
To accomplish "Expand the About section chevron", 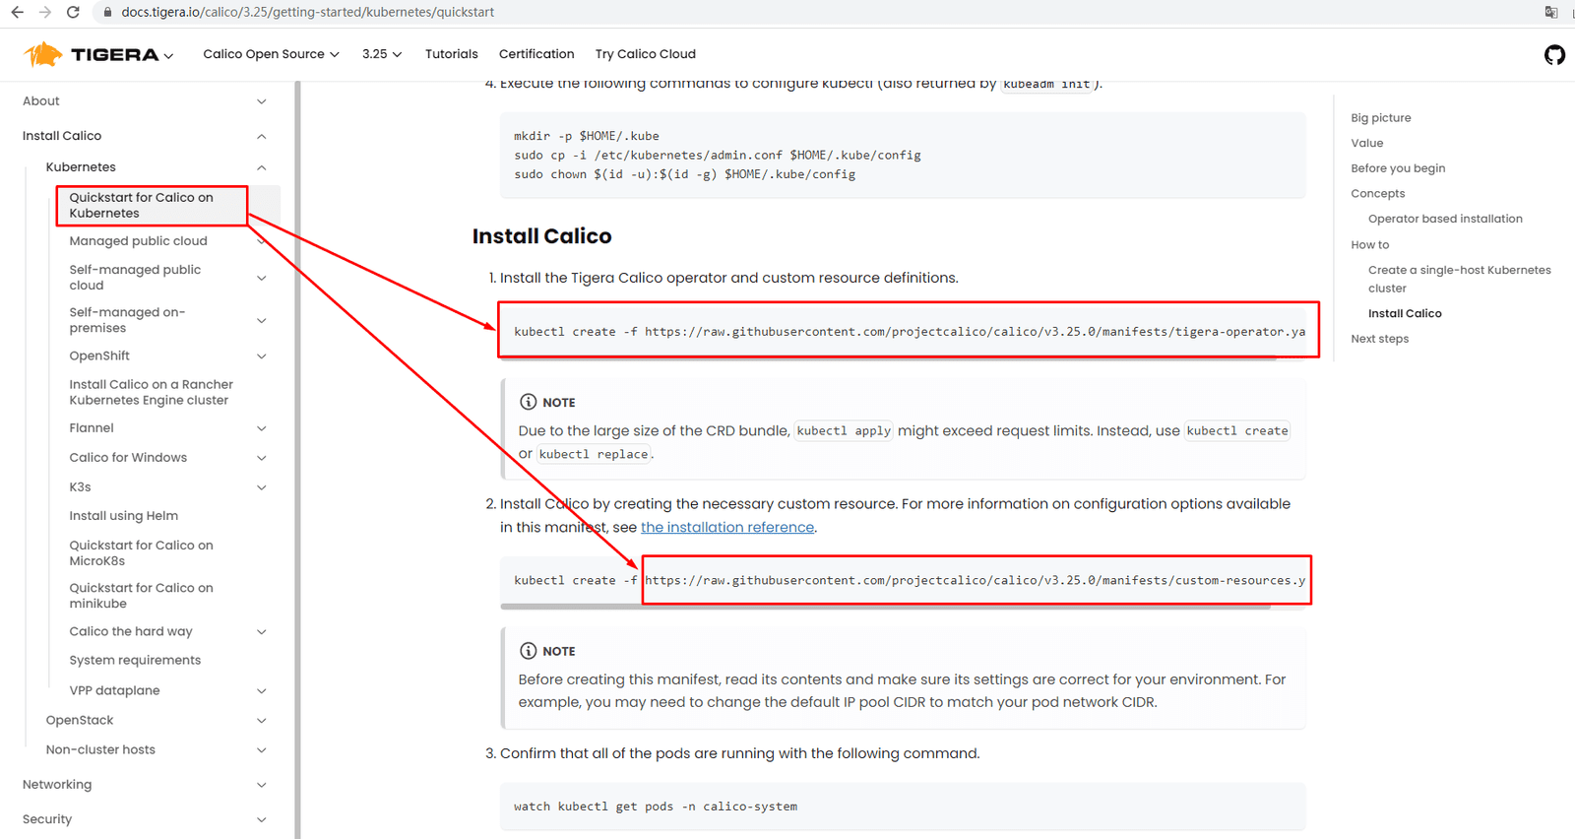I will pyautogui.click(x=262, y=101).
